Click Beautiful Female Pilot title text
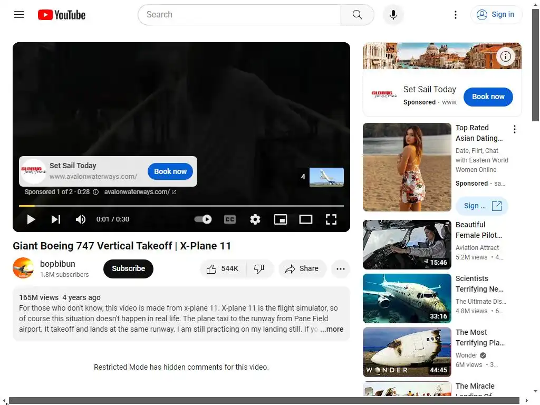The image size is (540, 405). [479, 230]
